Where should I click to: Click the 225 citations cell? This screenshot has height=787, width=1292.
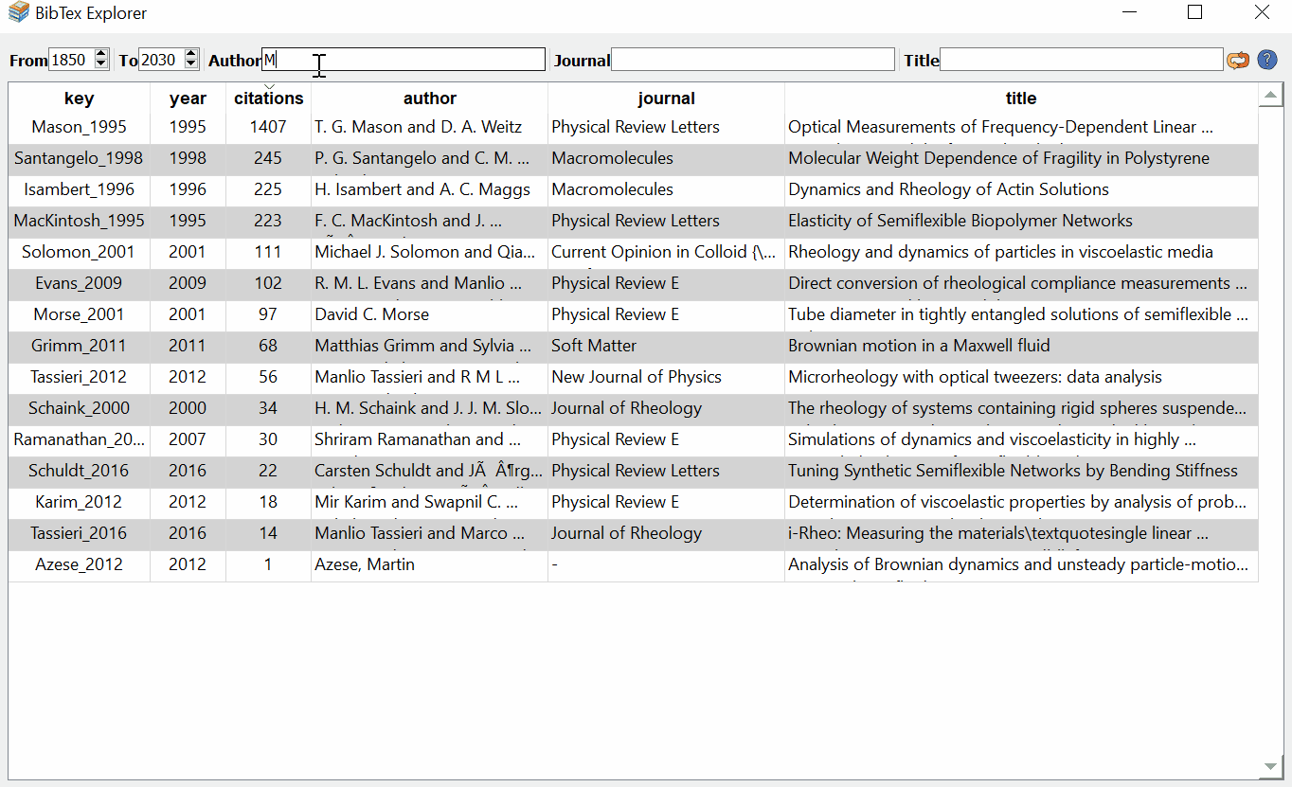click(268, 189)
